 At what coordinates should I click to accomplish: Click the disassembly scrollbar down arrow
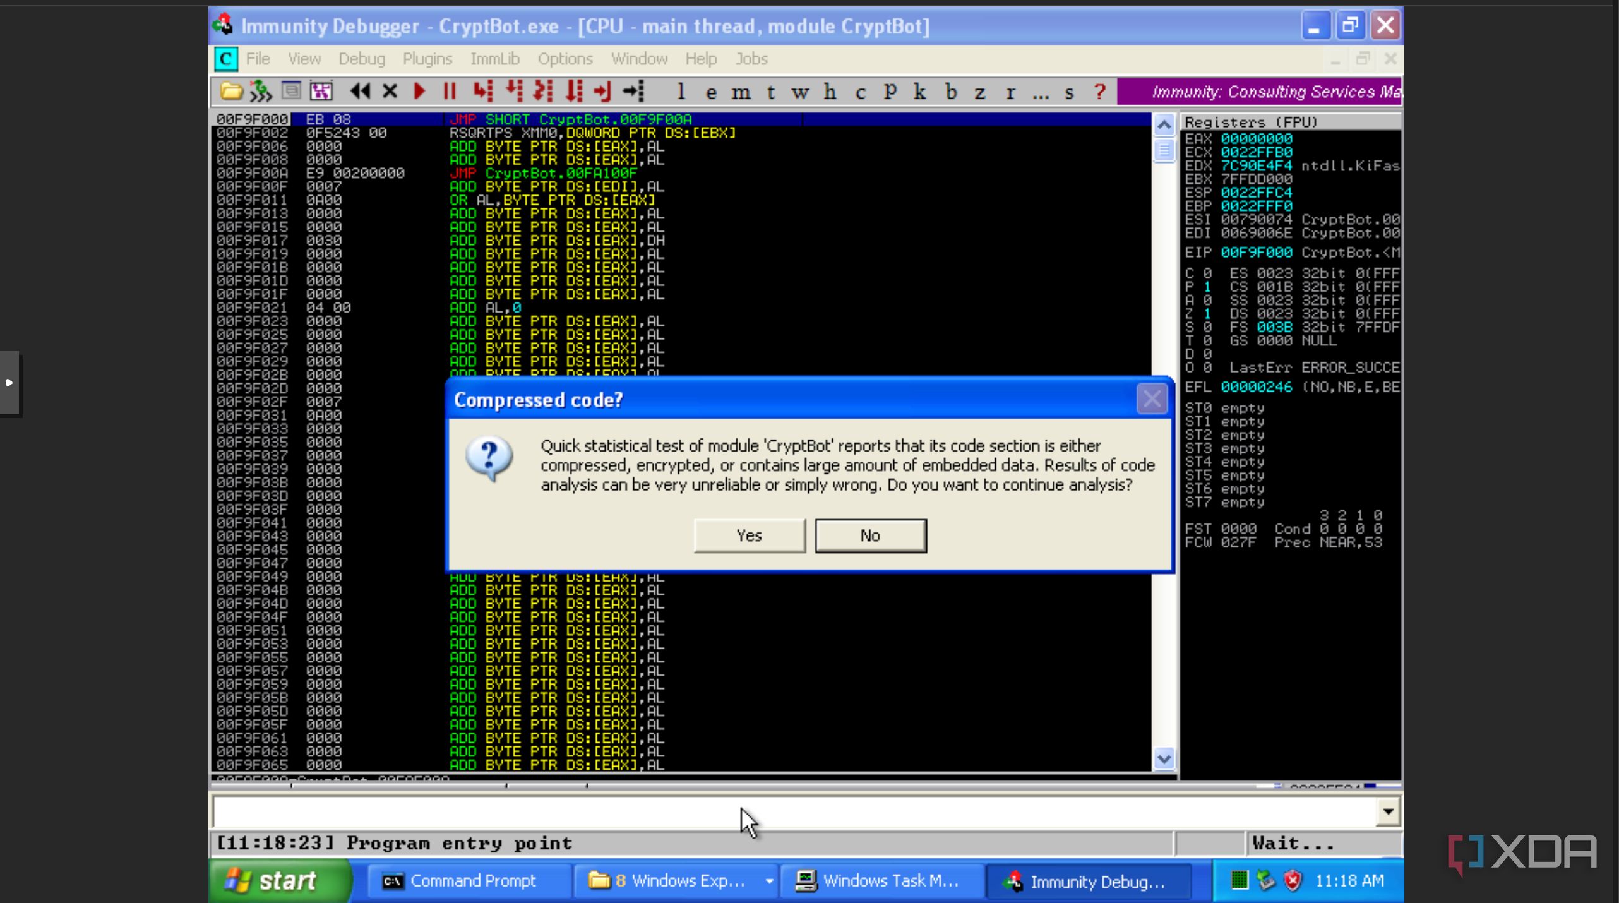click(1164, 758)
